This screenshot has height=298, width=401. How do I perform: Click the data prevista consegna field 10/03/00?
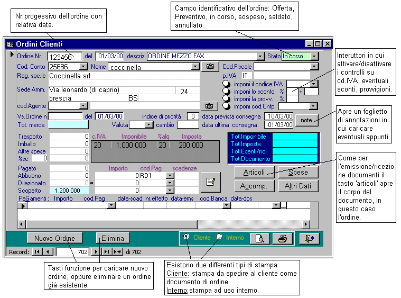(279, 116)
